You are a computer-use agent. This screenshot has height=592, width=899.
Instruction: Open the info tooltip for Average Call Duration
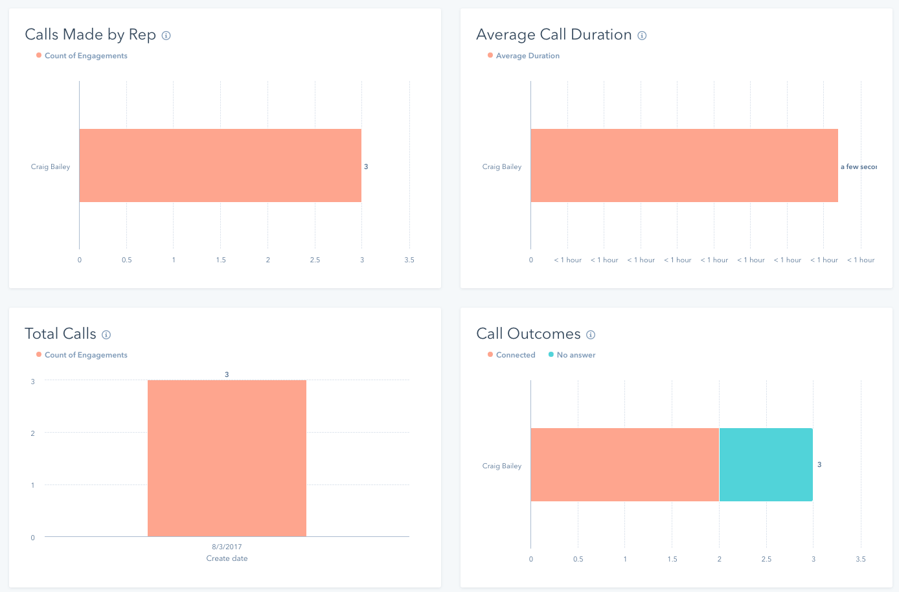tap(642, 36)
